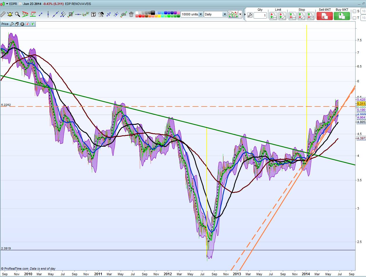Image resolution: width=366 pixels, height=277 pixels.
Task: Click the 5.311 current price tag
Action: click(x=361, y=104)
